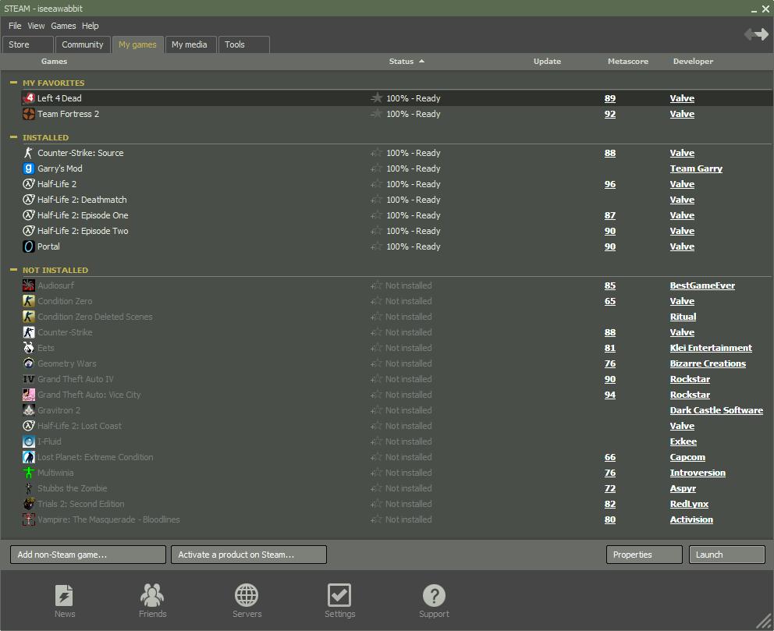Add Grand Theft Auto IV to favorites star
This screenshot has height=631, width=774.
(x=376, y=379)
